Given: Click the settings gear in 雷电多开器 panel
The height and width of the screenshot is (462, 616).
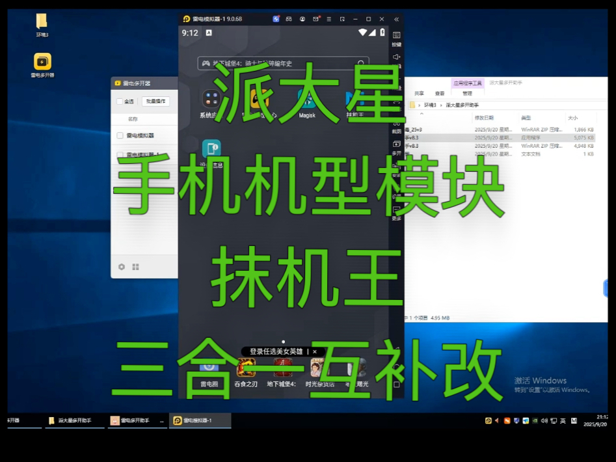Looking at the screenshot, I should pos(121,265).
